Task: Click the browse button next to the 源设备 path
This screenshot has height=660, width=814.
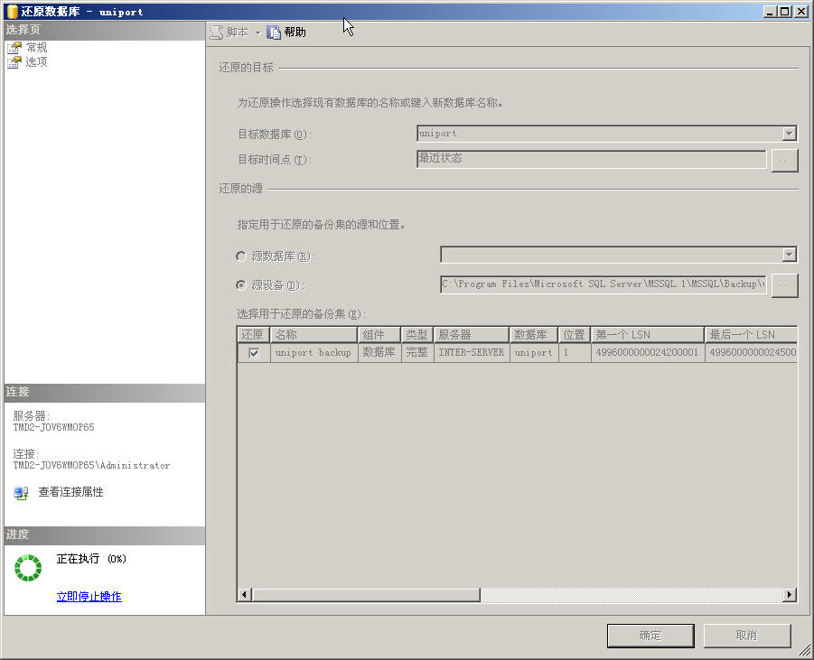Action: (x=782, y=285)
